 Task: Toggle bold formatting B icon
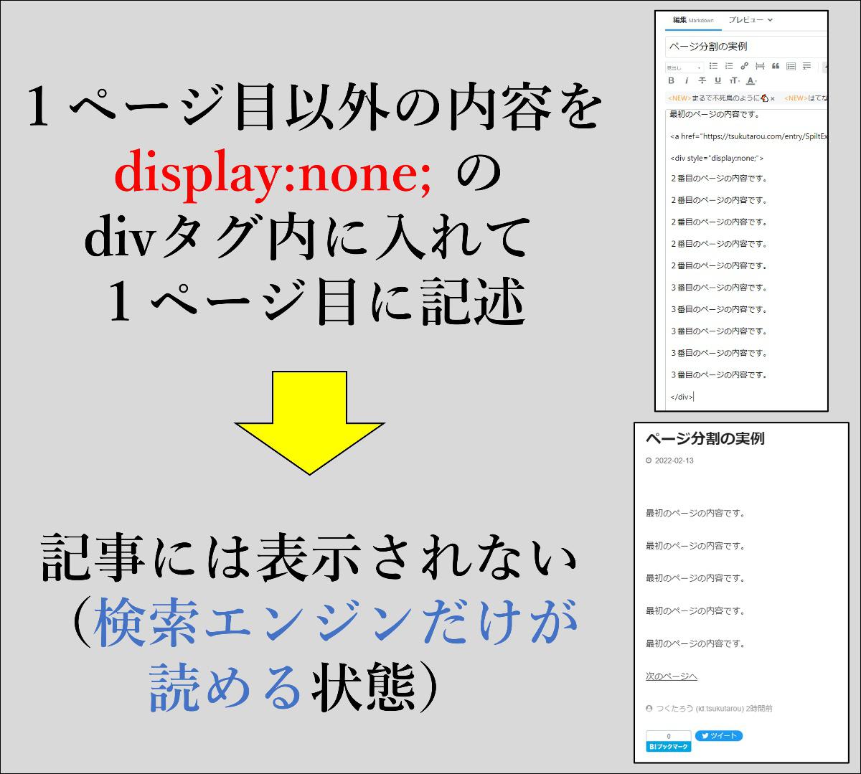click(671, 80)
